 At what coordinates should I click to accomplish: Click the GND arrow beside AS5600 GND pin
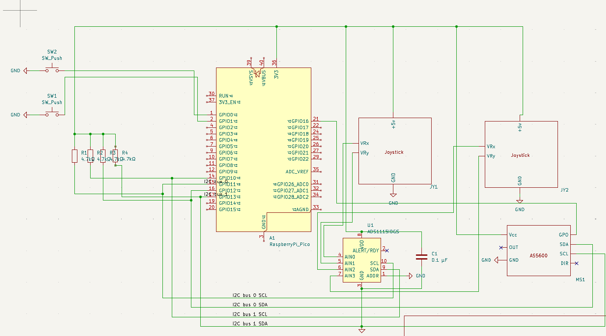pyautogui.click(x=497, y=260)
